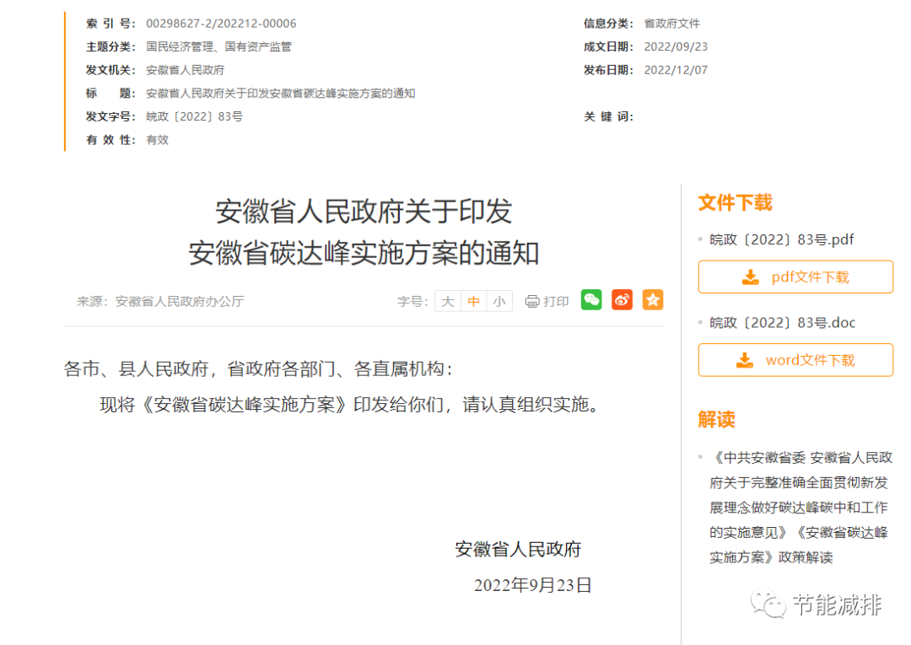Click the 文件下载 section heading
911x645 pixels.
(735, 202)
